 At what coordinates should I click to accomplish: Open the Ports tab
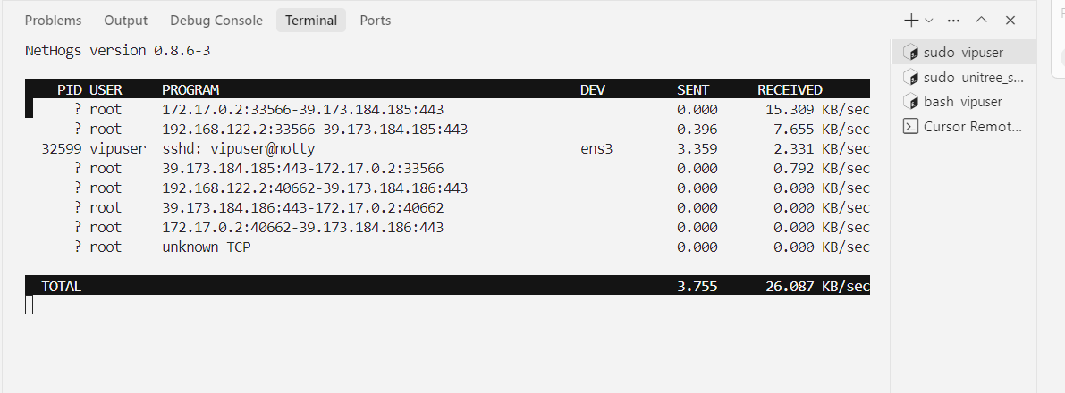[375, 21]
